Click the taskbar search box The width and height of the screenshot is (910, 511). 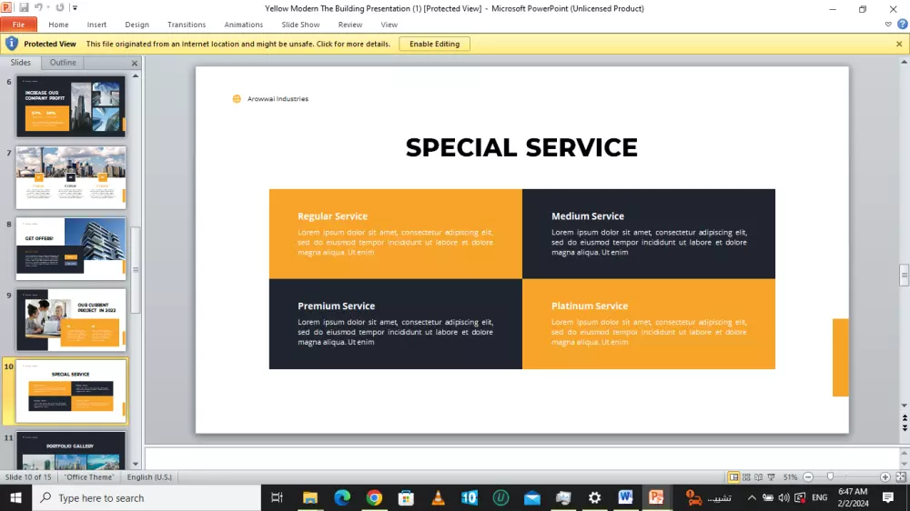(147, 497)
